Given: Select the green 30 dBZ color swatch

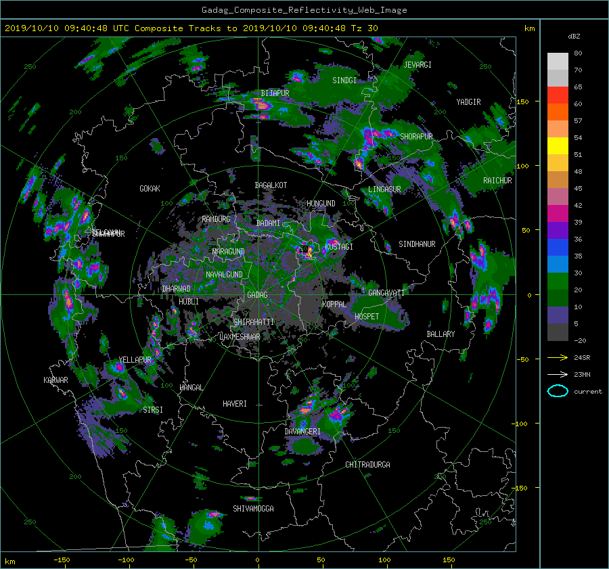Looking at the screenshot, I should pos(558,281).
